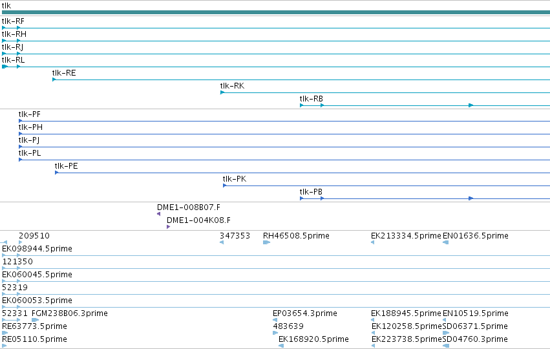Screen dimensions: 550x349
Task: Select the tlk-PF protein start arrow
Action: click(x=20, y=121)
